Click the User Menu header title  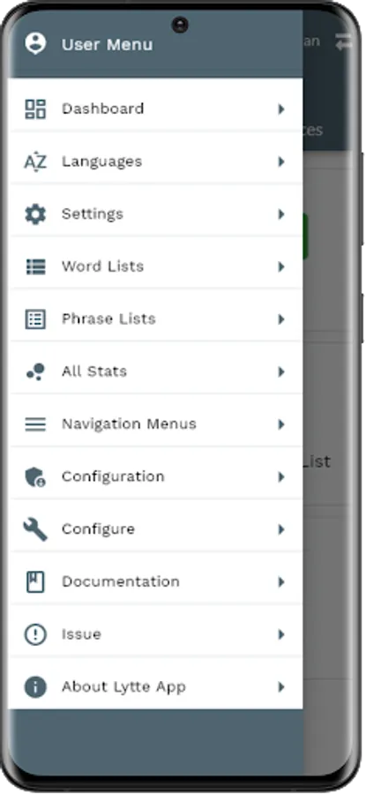pyautogui.click(x=107, y=45)
